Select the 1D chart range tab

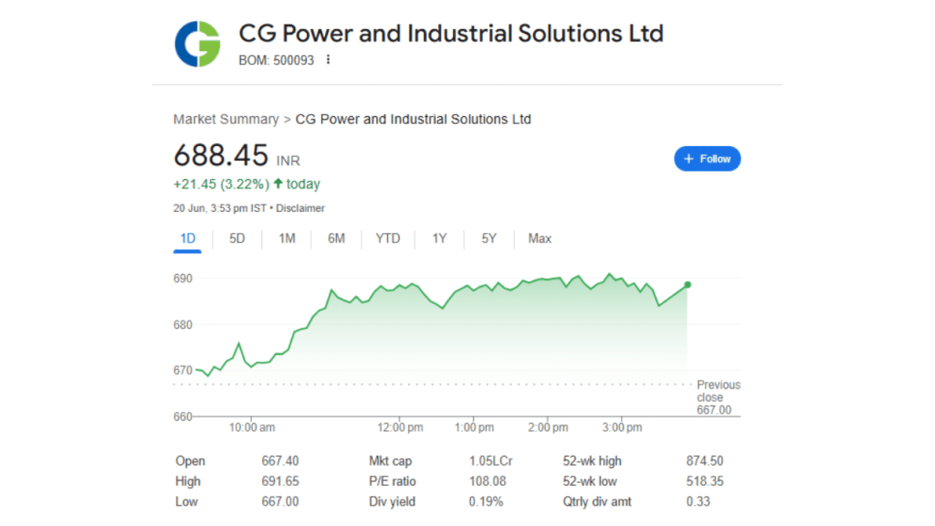click(187, 238)
